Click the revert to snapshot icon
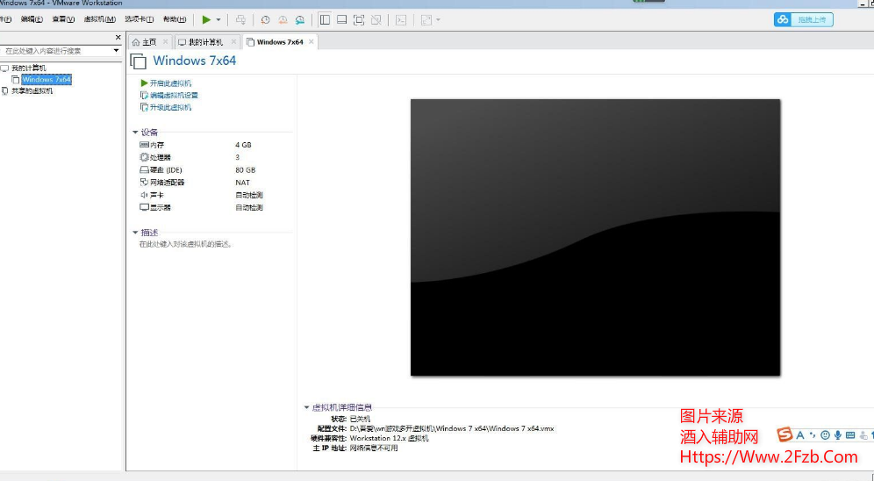The height and width of the screenshot is (481, 874). [283, 19]
